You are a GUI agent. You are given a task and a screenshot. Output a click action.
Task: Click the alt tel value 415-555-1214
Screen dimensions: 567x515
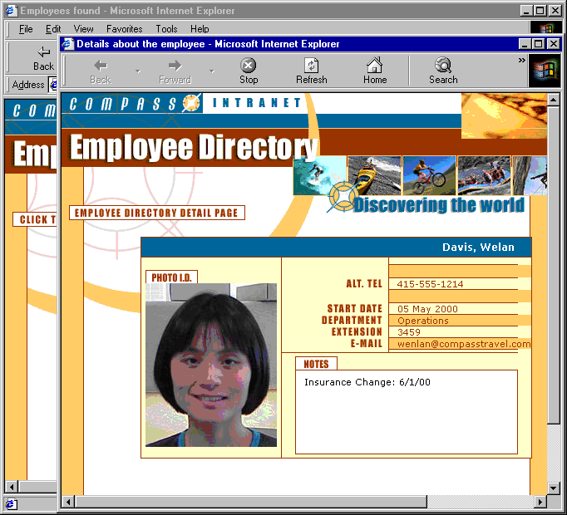430,284
